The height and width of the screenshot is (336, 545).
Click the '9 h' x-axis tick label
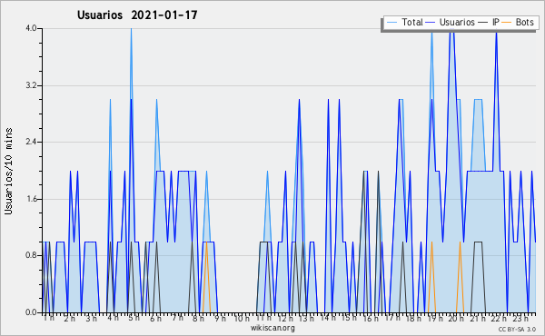(x=221, y=318)
